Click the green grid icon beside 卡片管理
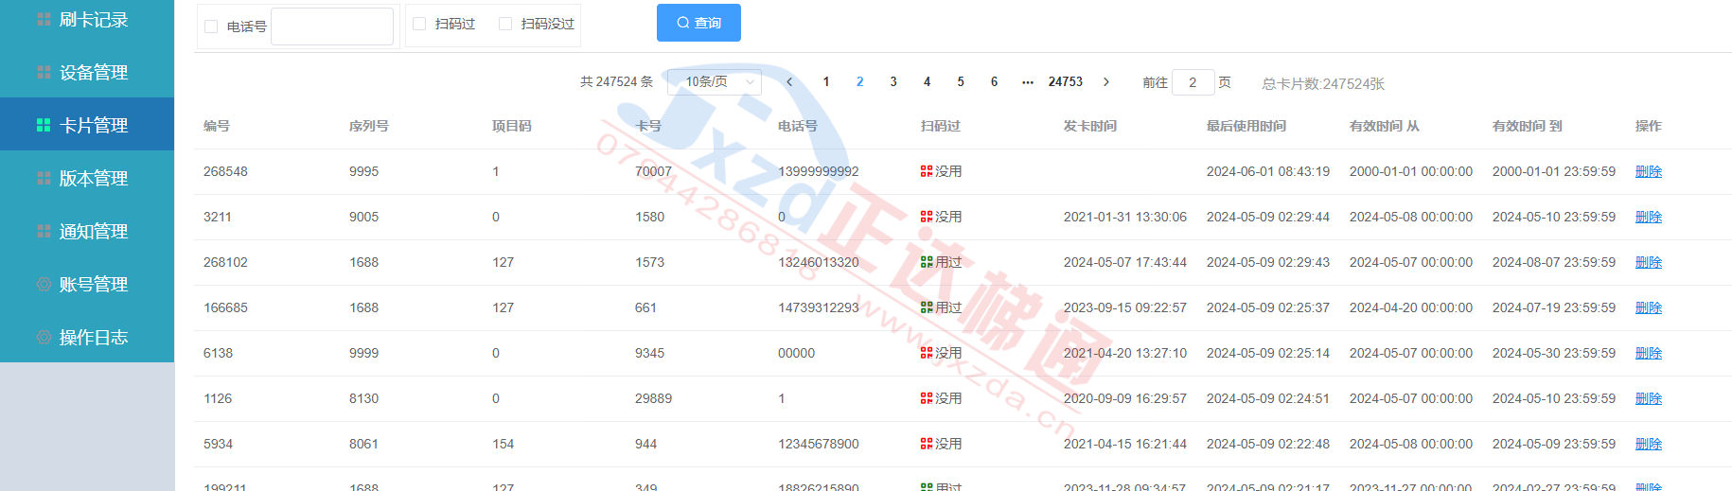Viewport: 1732px width, 491px height. [44, 125]
